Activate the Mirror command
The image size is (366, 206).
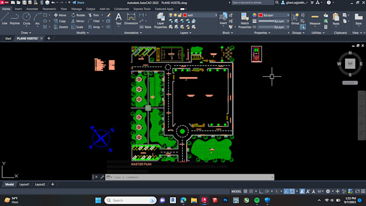click(x=78, y=21)
